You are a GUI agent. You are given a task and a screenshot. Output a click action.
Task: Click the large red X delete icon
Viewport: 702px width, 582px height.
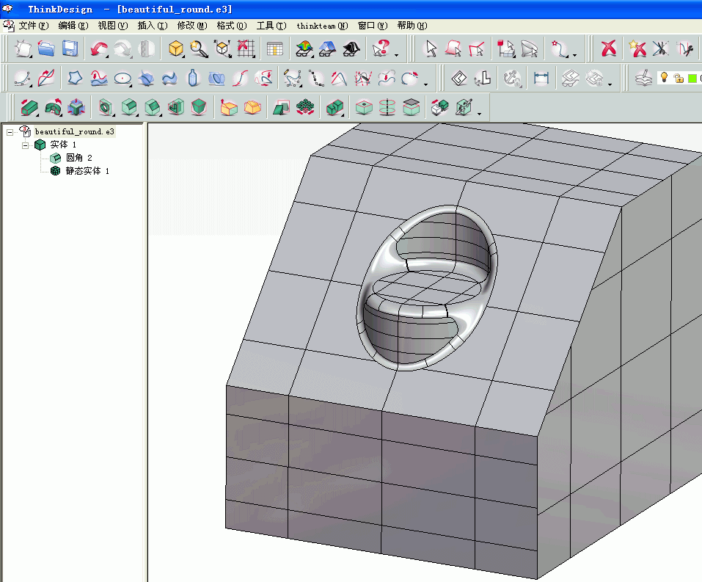coord(609,48)
